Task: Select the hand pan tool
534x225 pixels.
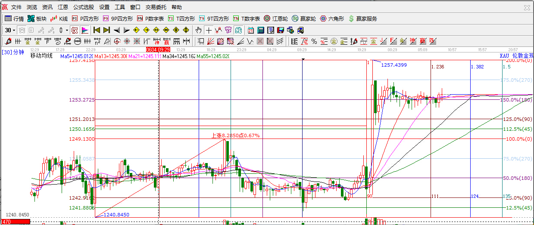Action: (198, 30)
